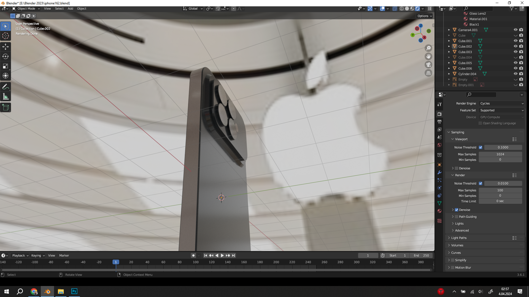Open the Select menu in header
This screenshot has width=529, height=297.
coord(59,9)
